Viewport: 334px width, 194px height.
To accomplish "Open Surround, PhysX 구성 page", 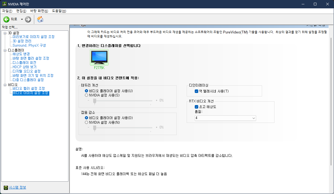I will (x=29, y=45).
